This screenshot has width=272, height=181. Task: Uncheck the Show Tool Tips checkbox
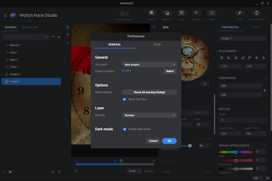point(125,99)
